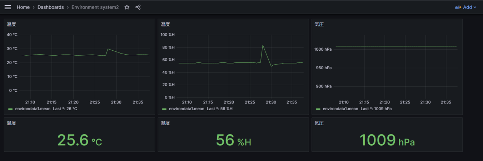Click green legend color swatch in temperature graph
The height and width of the screenshot is (161, 483).
[x=10, y=109]
